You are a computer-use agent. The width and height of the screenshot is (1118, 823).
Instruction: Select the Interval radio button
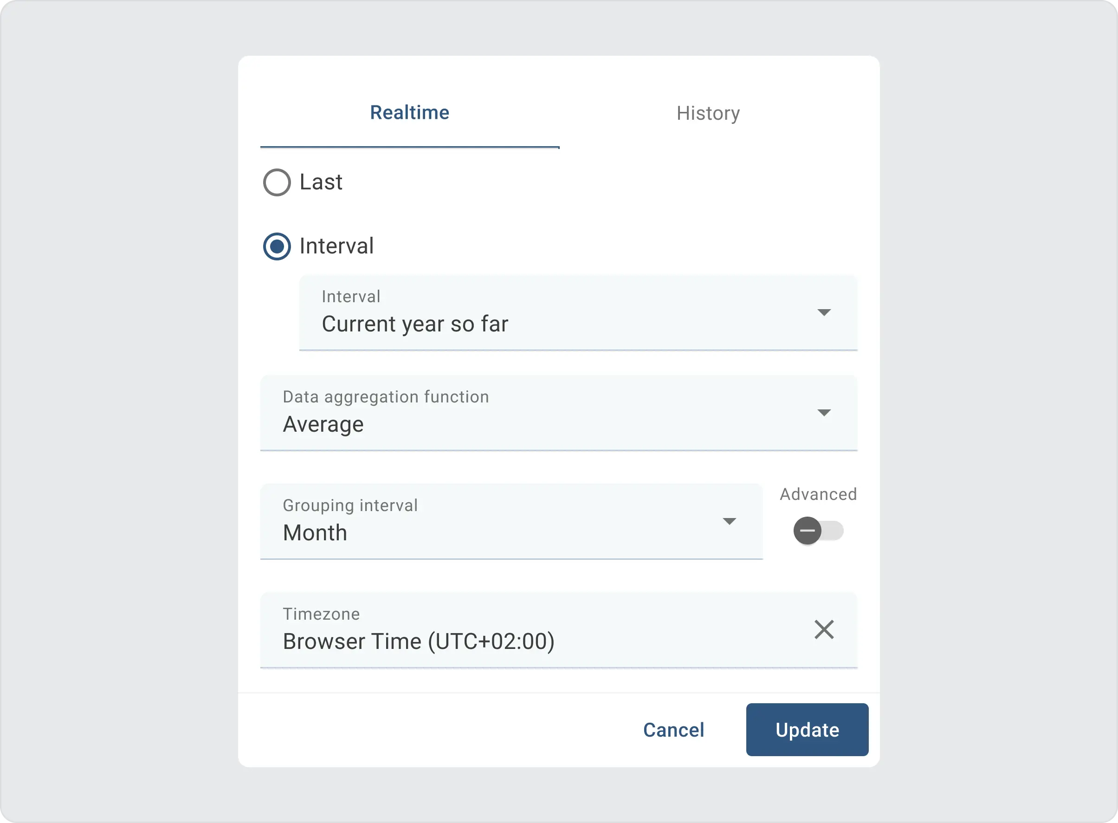click(x=277, y=246)
